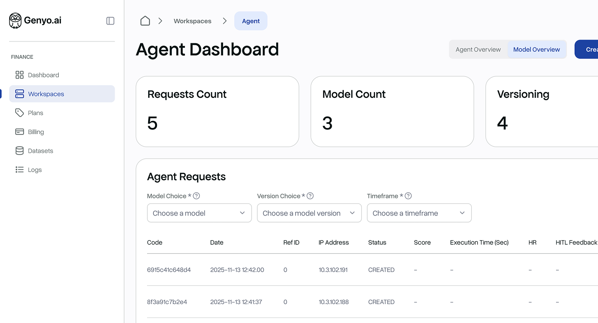598x323 pixels.
Task: Collapse the sidebar panel icon
Action: pos(110,20)
